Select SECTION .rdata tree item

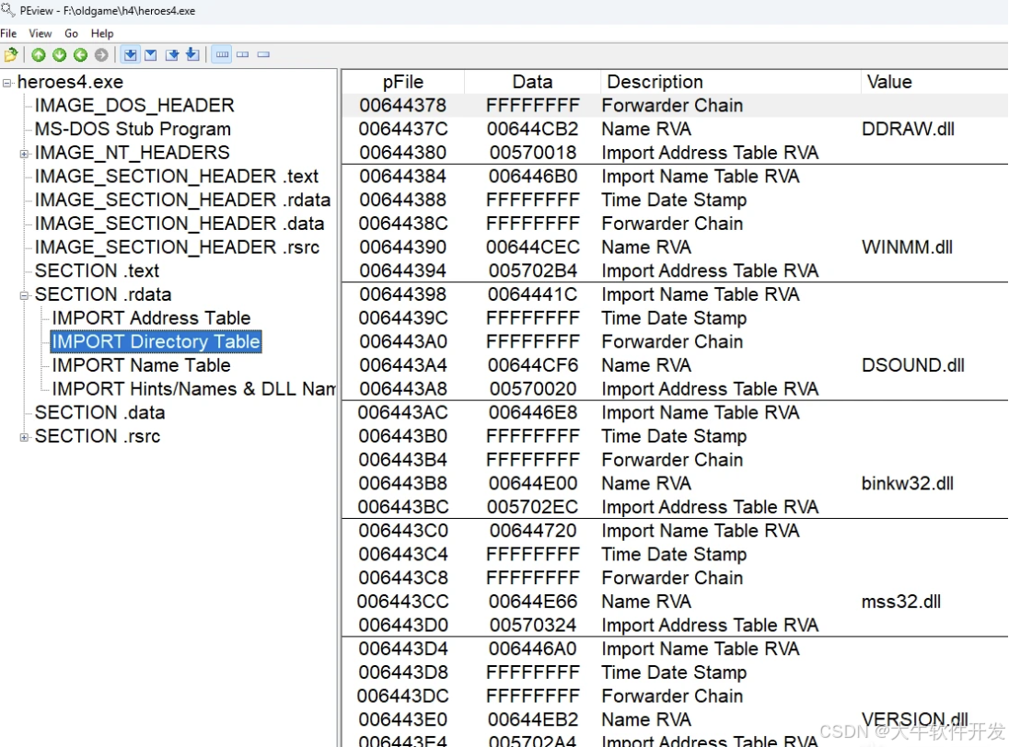coord(103,294)
